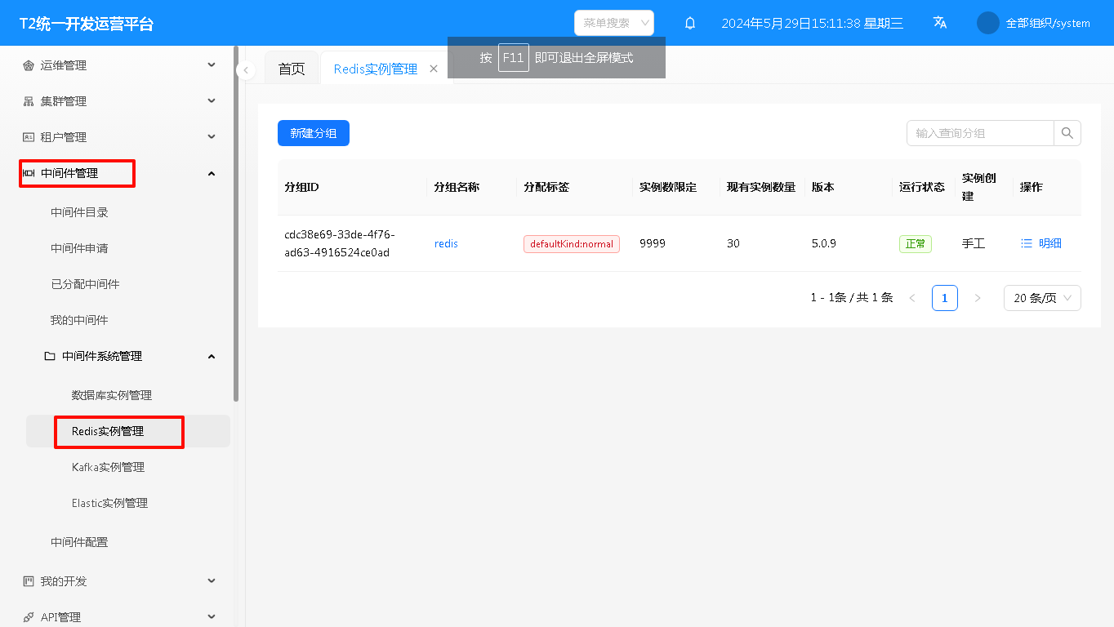Expand the 租户管理 chevron
This screenshot has height=627, width=1114.
point(212,137)
